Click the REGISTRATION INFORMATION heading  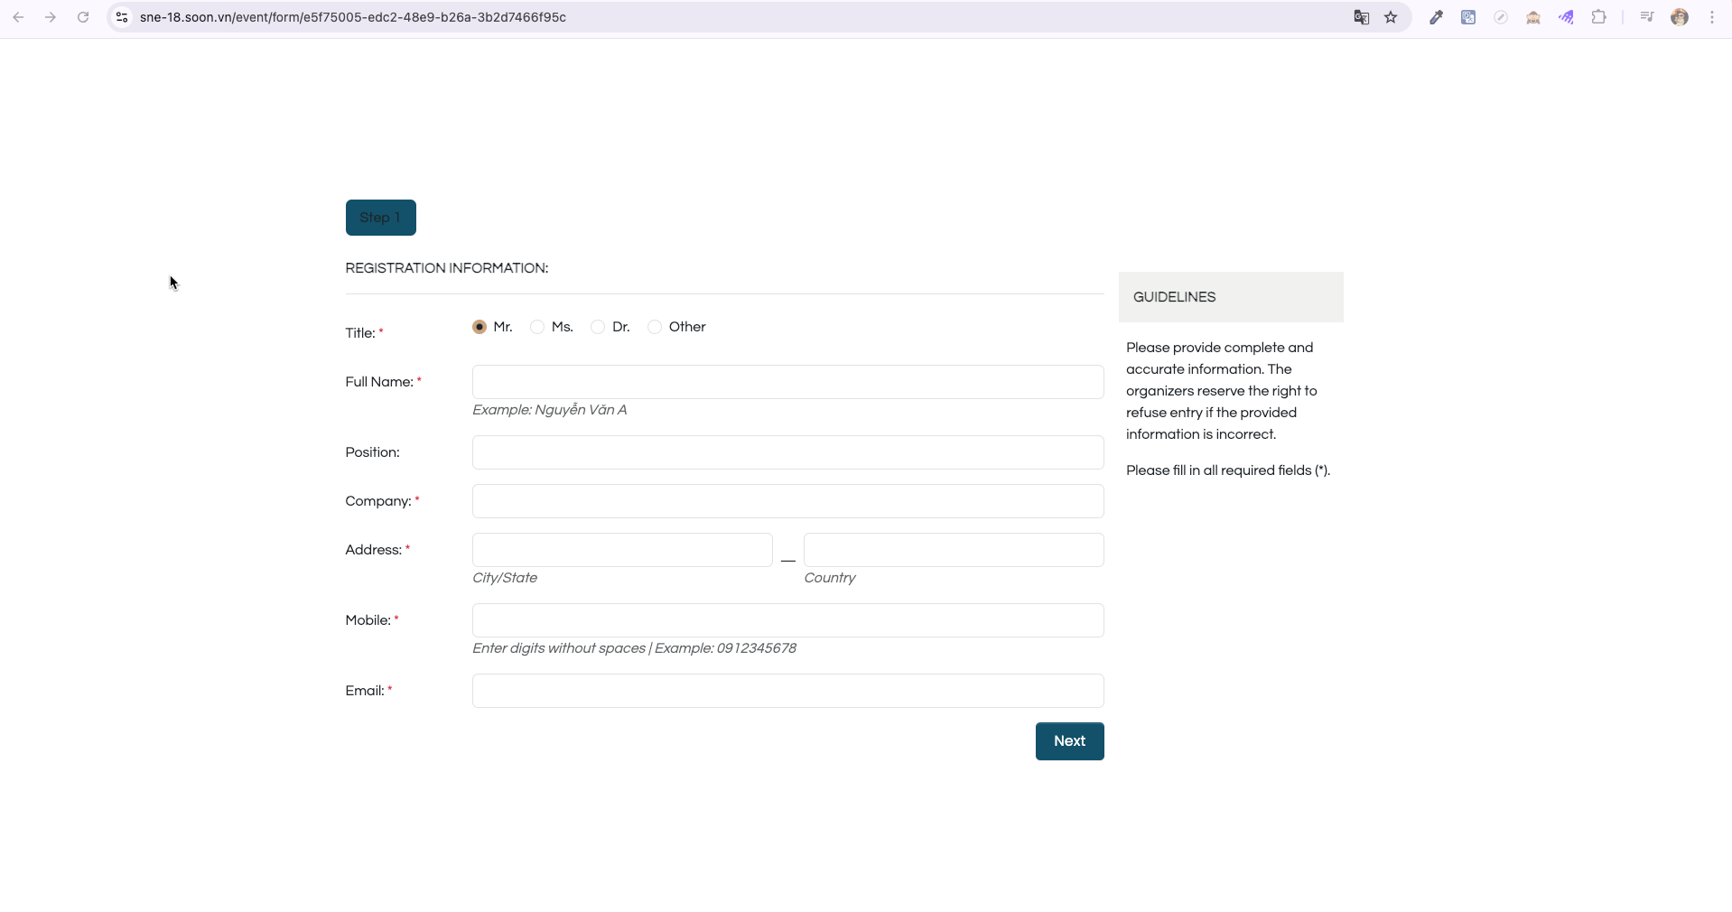click(x=447, y=268)
